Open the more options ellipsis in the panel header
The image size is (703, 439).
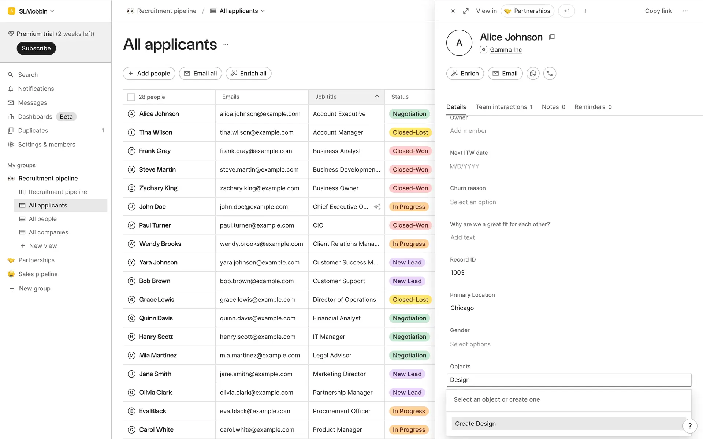click(x=685, y=11)
